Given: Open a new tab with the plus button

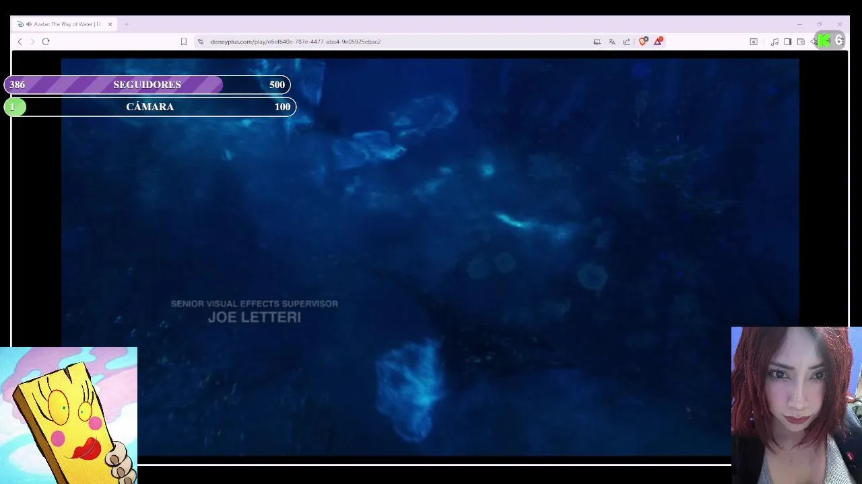Looking at the screenshot, I should (126, 24).
